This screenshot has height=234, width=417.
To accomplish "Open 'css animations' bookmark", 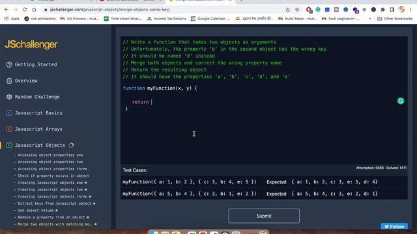I will pos(40,19).
